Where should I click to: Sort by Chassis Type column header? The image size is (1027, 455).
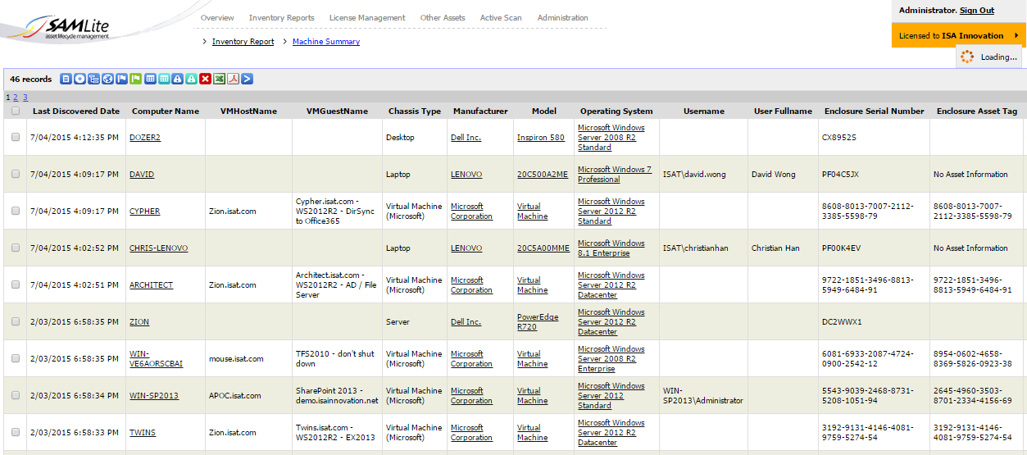[x=415, y=111]
